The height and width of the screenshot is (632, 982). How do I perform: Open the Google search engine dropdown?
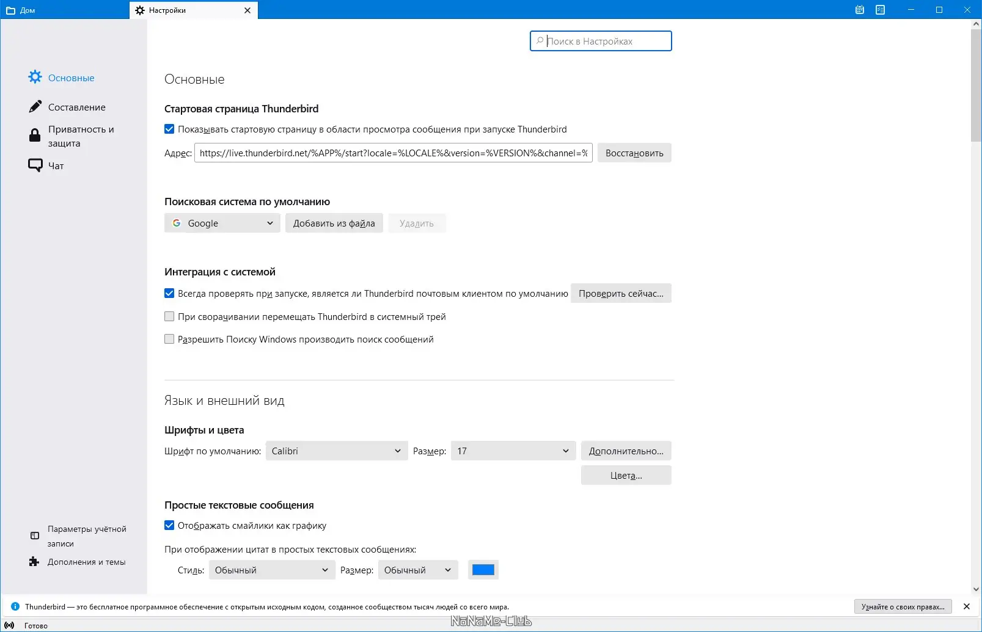(x=222, y=223)
